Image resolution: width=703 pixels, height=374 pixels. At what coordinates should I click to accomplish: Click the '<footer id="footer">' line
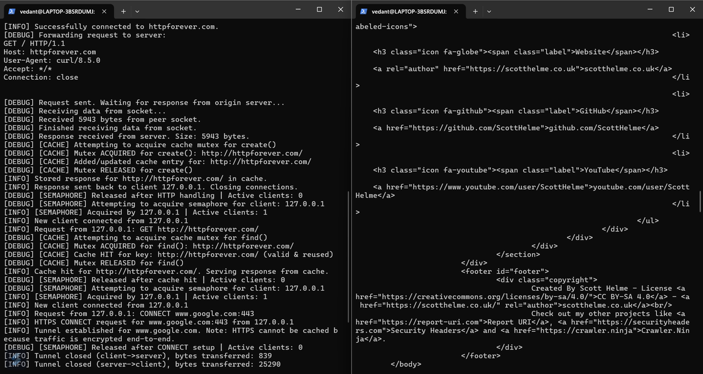point(505,271)
